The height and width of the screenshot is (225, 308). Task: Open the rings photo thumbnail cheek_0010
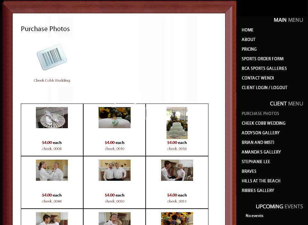tap(115, 118)
